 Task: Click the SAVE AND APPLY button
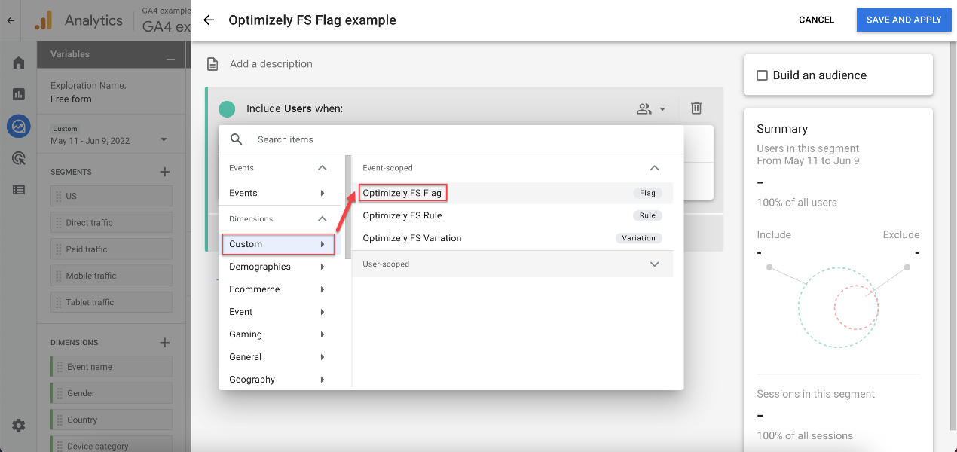(903, 20)
